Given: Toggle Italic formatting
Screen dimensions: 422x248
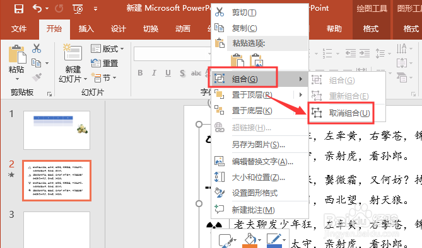Looking at the screenshot, I should 154,73.
